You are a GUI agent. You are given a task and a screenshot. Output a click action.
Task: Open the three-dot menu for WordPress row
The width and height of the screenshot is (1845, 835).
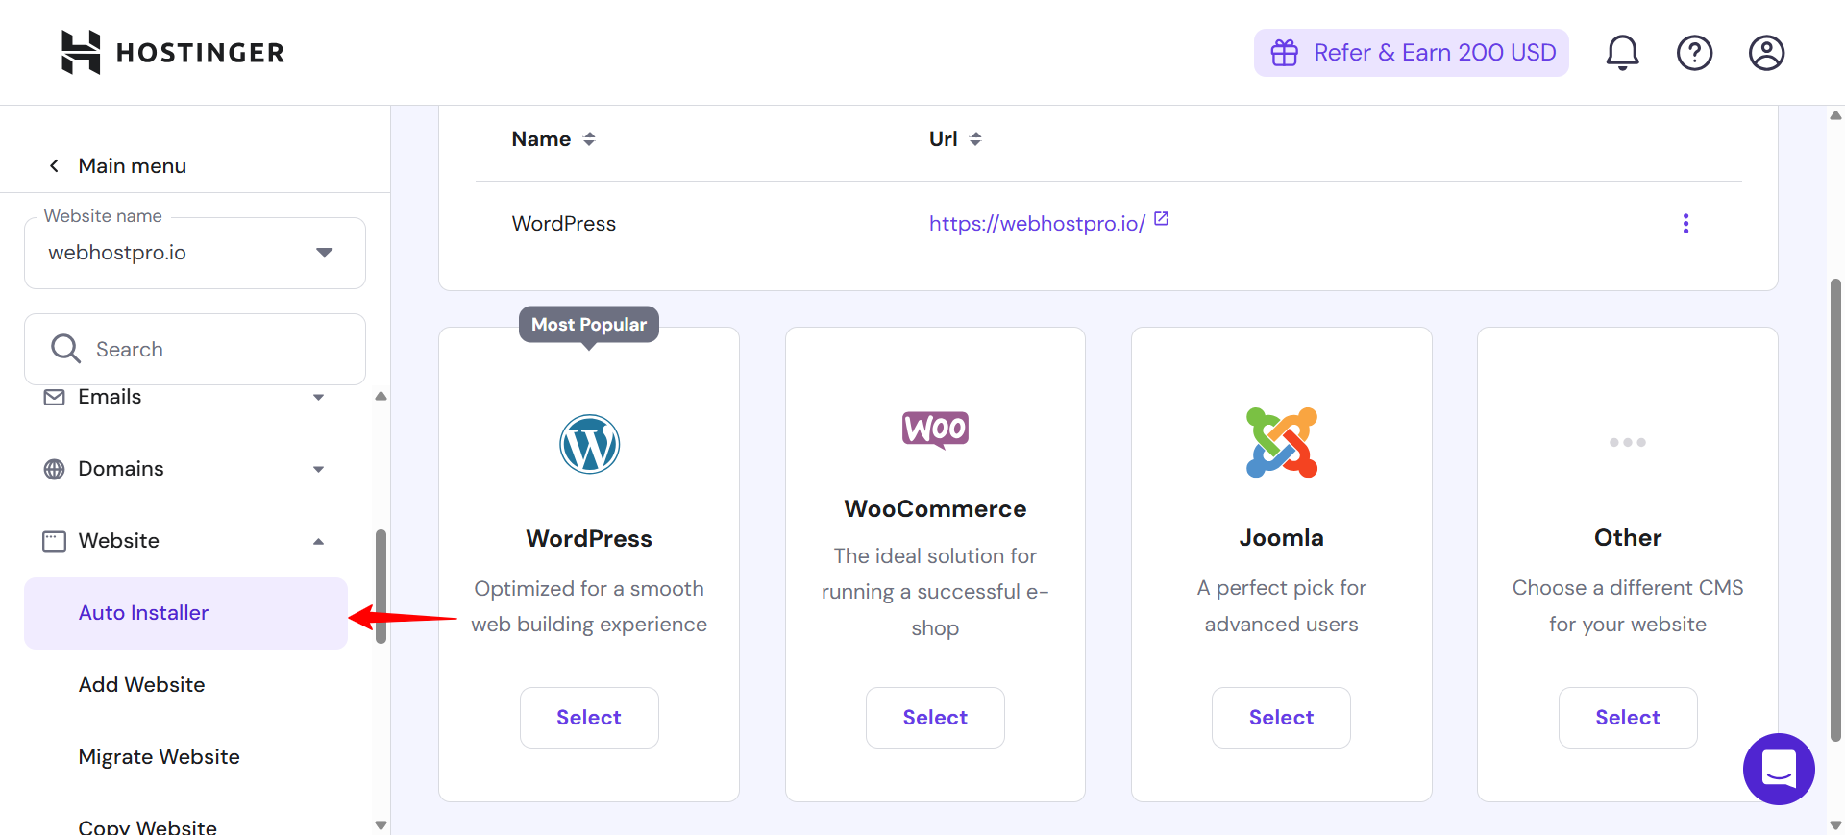(1685, 224)
